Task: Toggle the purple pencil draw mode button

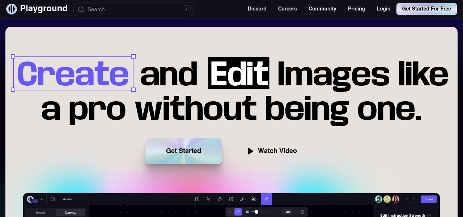Action: pos(238,212)
